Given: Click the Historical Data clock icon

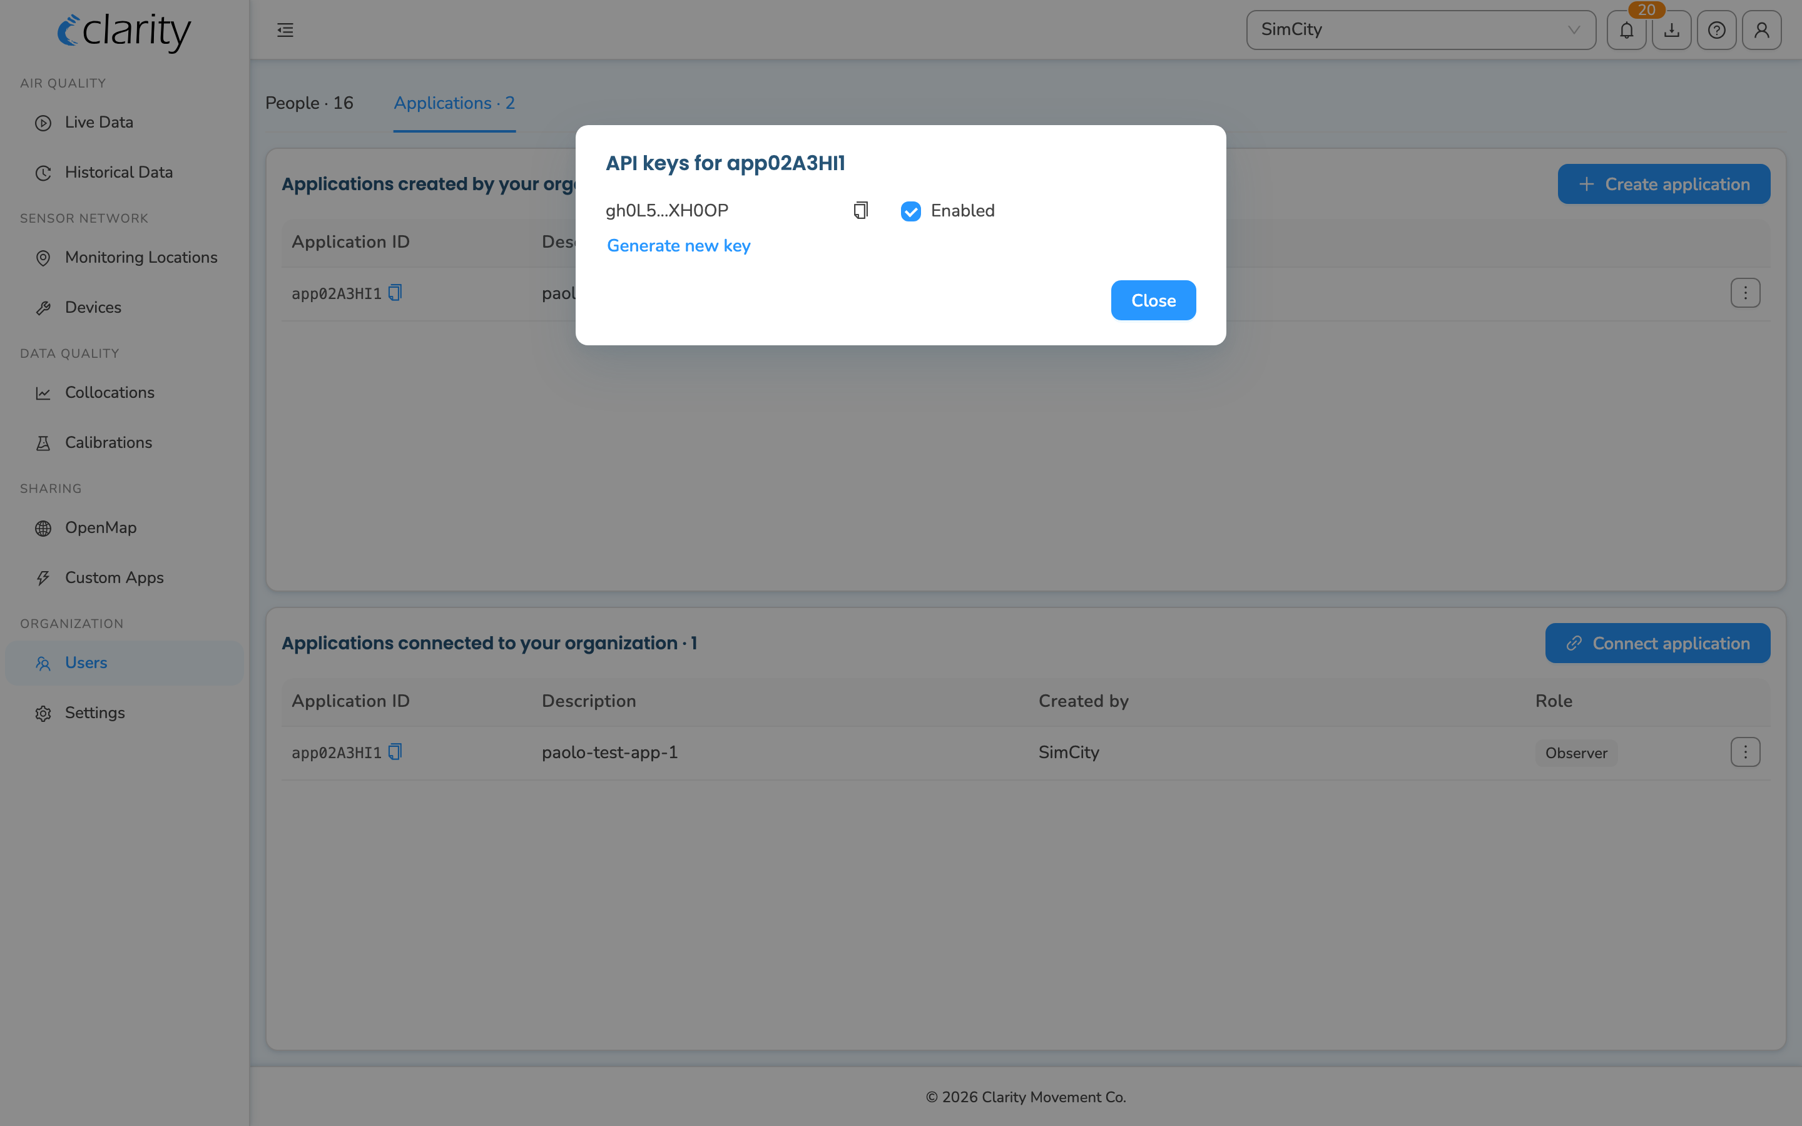Looking at the screenshot, I should click(43, 173).
